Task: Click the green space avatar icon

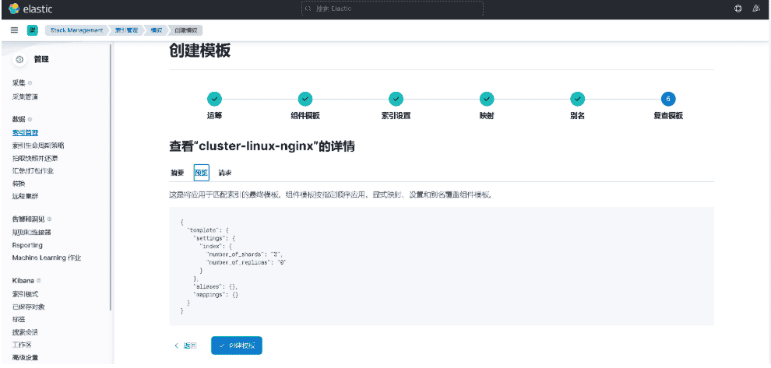Action: click(32, 30)
